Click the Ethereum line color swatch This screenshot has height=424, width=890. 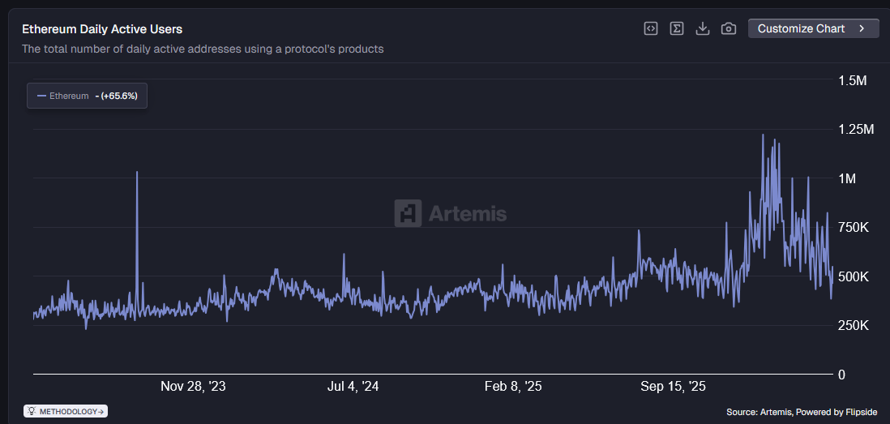point(41,96)
